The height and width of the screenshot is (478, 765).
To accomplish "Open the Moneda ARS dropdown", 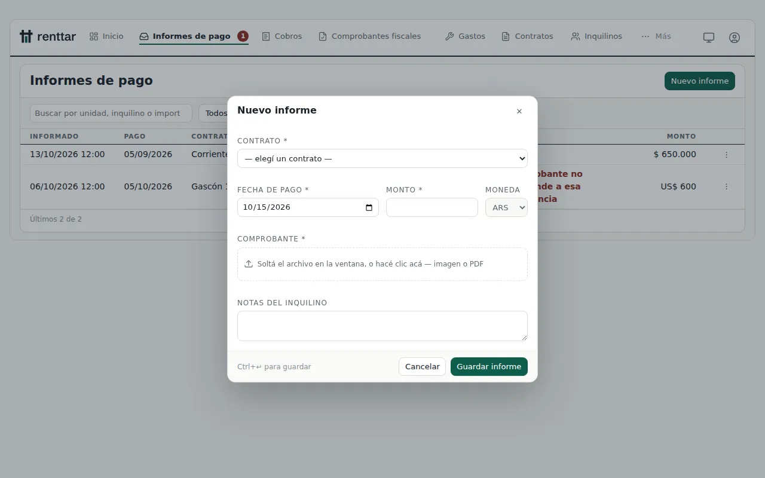I will click(x=506, y=207).
